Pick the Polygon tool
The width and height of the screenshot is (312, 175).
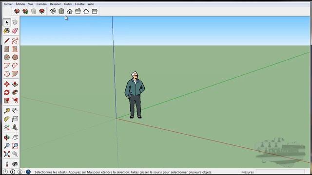[x=15, y=57]
